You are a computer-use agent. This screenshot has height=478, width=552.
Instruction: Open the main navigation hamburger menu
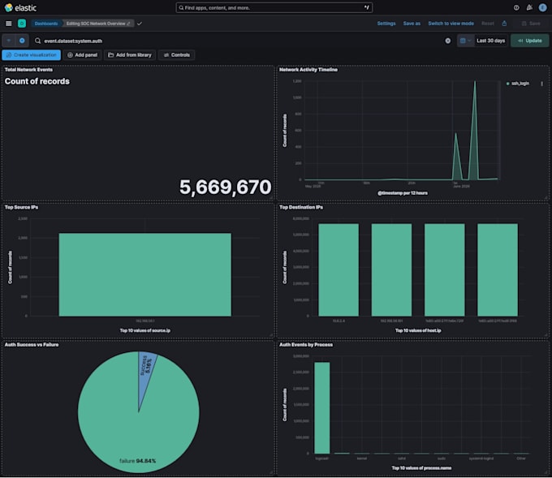9,24
